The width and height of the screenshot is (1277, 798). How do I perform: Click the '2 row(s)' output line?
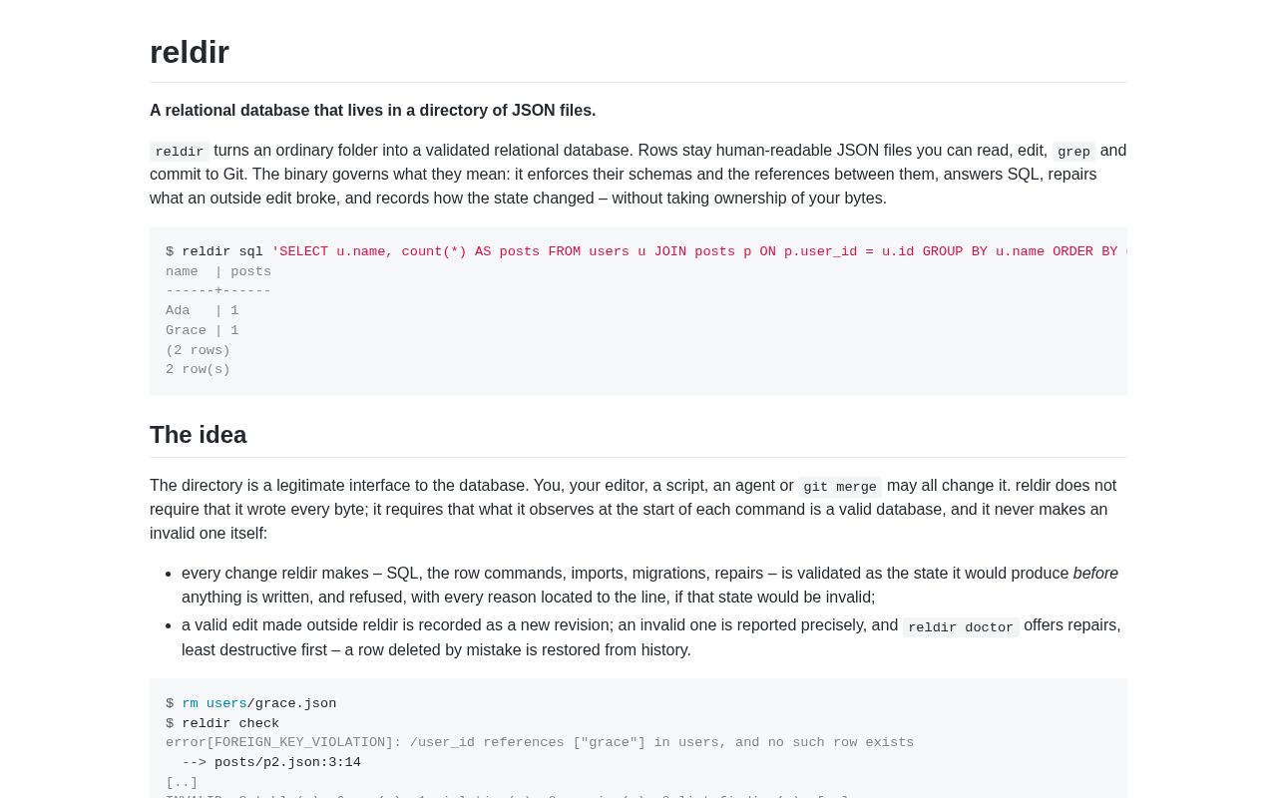(198, 369)
